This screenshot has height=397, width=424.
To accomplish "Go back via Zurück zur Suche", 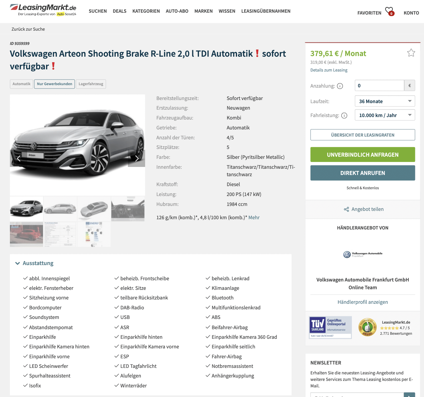I will pos(28,29).
